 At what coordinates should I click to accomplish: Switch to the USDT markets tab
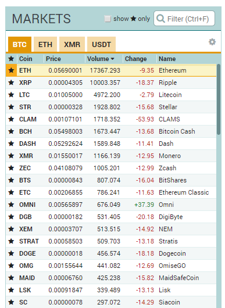pos(101,44)
